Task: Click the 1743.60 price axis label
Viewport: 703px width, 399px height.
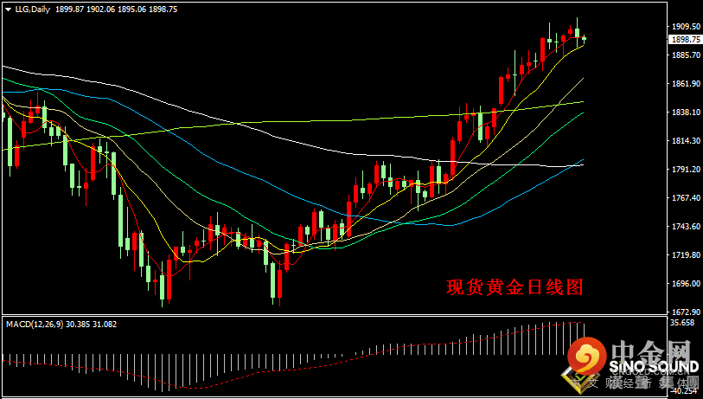Action: (x=686, y=227)
